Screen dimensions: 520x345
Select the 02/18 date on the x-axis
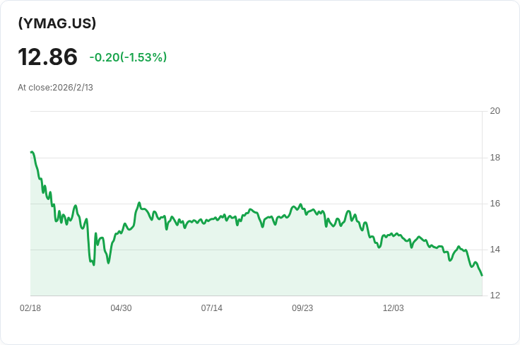(x=30, y=308)
